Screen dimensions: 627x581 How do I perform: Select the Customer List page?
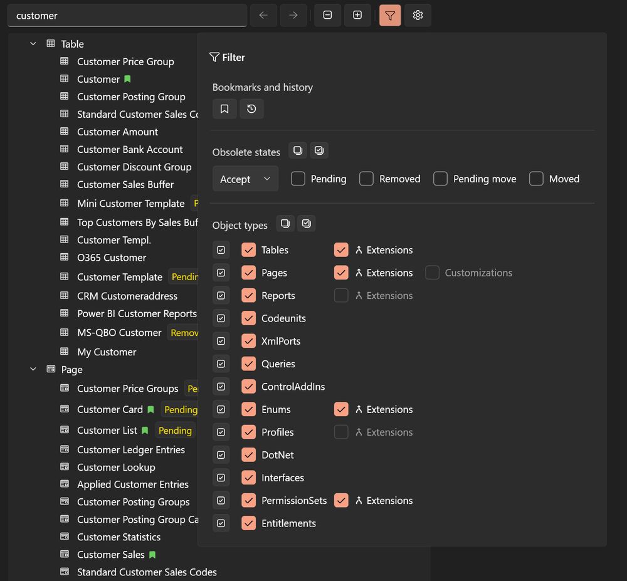pyautogui.click(x=107, y=431)
